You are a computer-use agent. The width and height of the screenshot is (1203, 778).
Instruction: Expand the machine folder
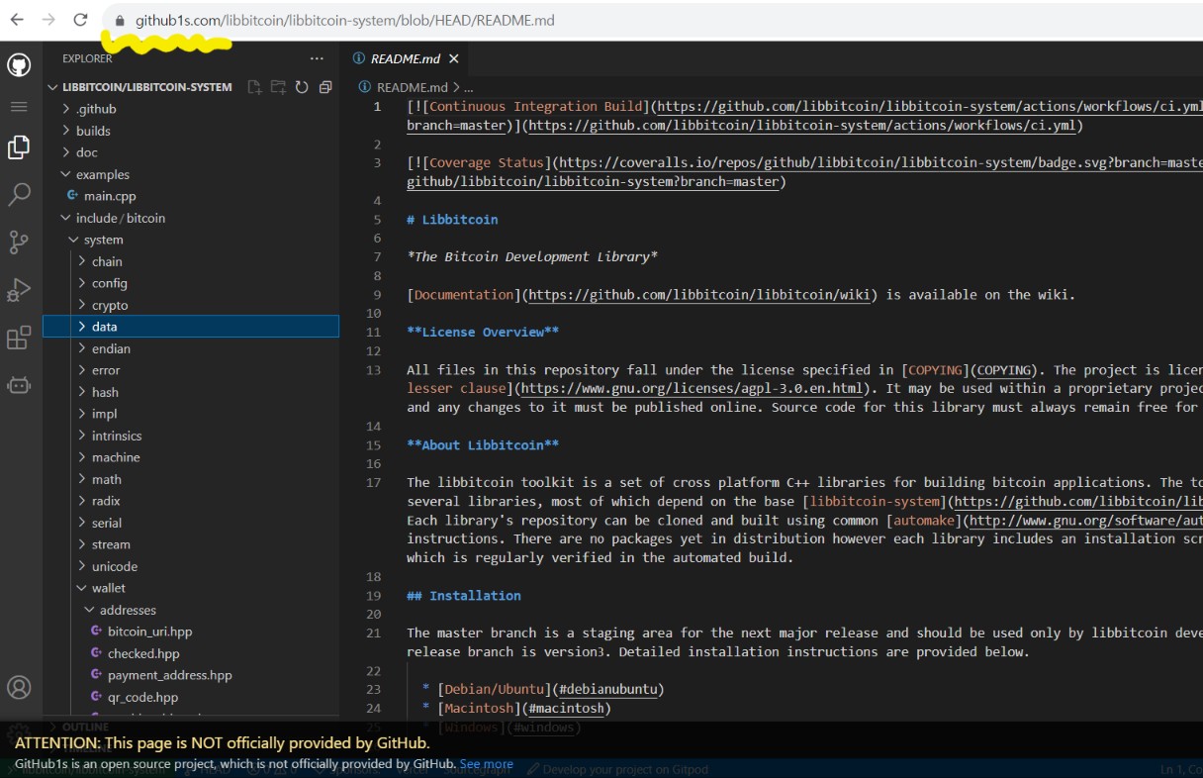click(116, 457)
